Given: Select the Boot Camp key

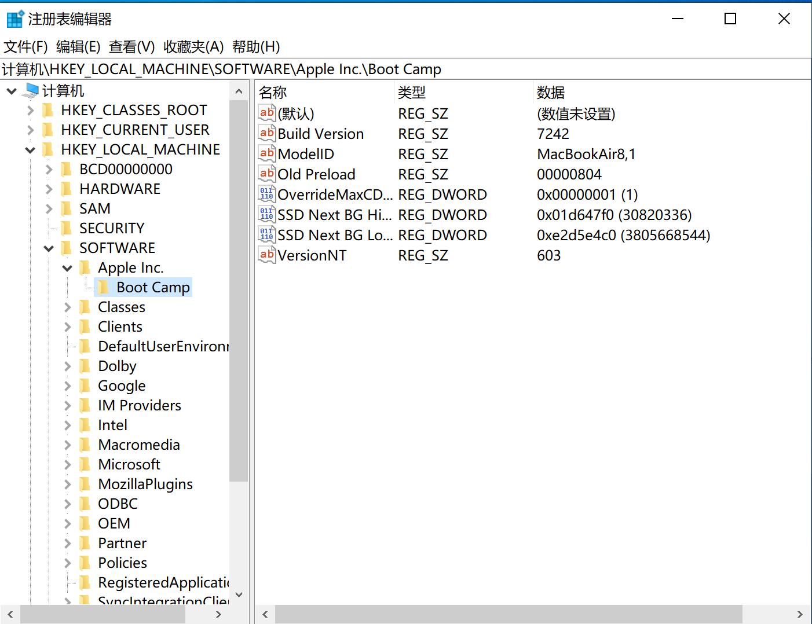Looking at the screenshot, I should pos(152,287).
